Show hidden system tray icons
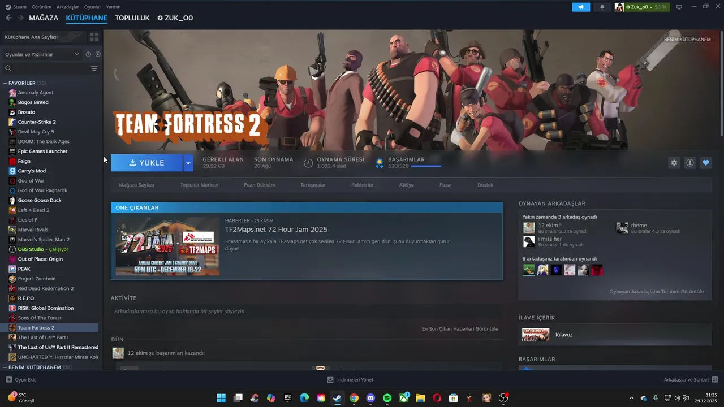 click(x=632, y=398)
